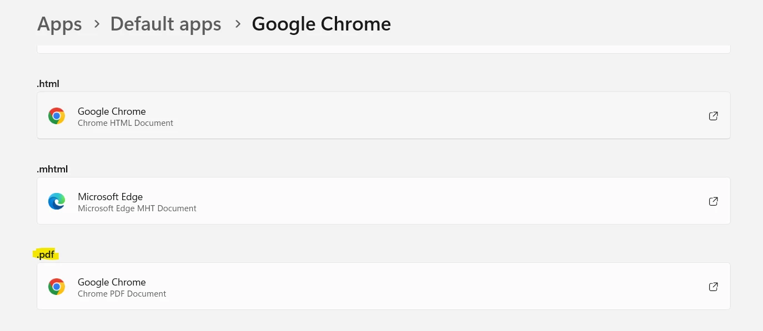Click the external link icon for .html row
This screenshot has width=763, height=331.
pos(713,116)
